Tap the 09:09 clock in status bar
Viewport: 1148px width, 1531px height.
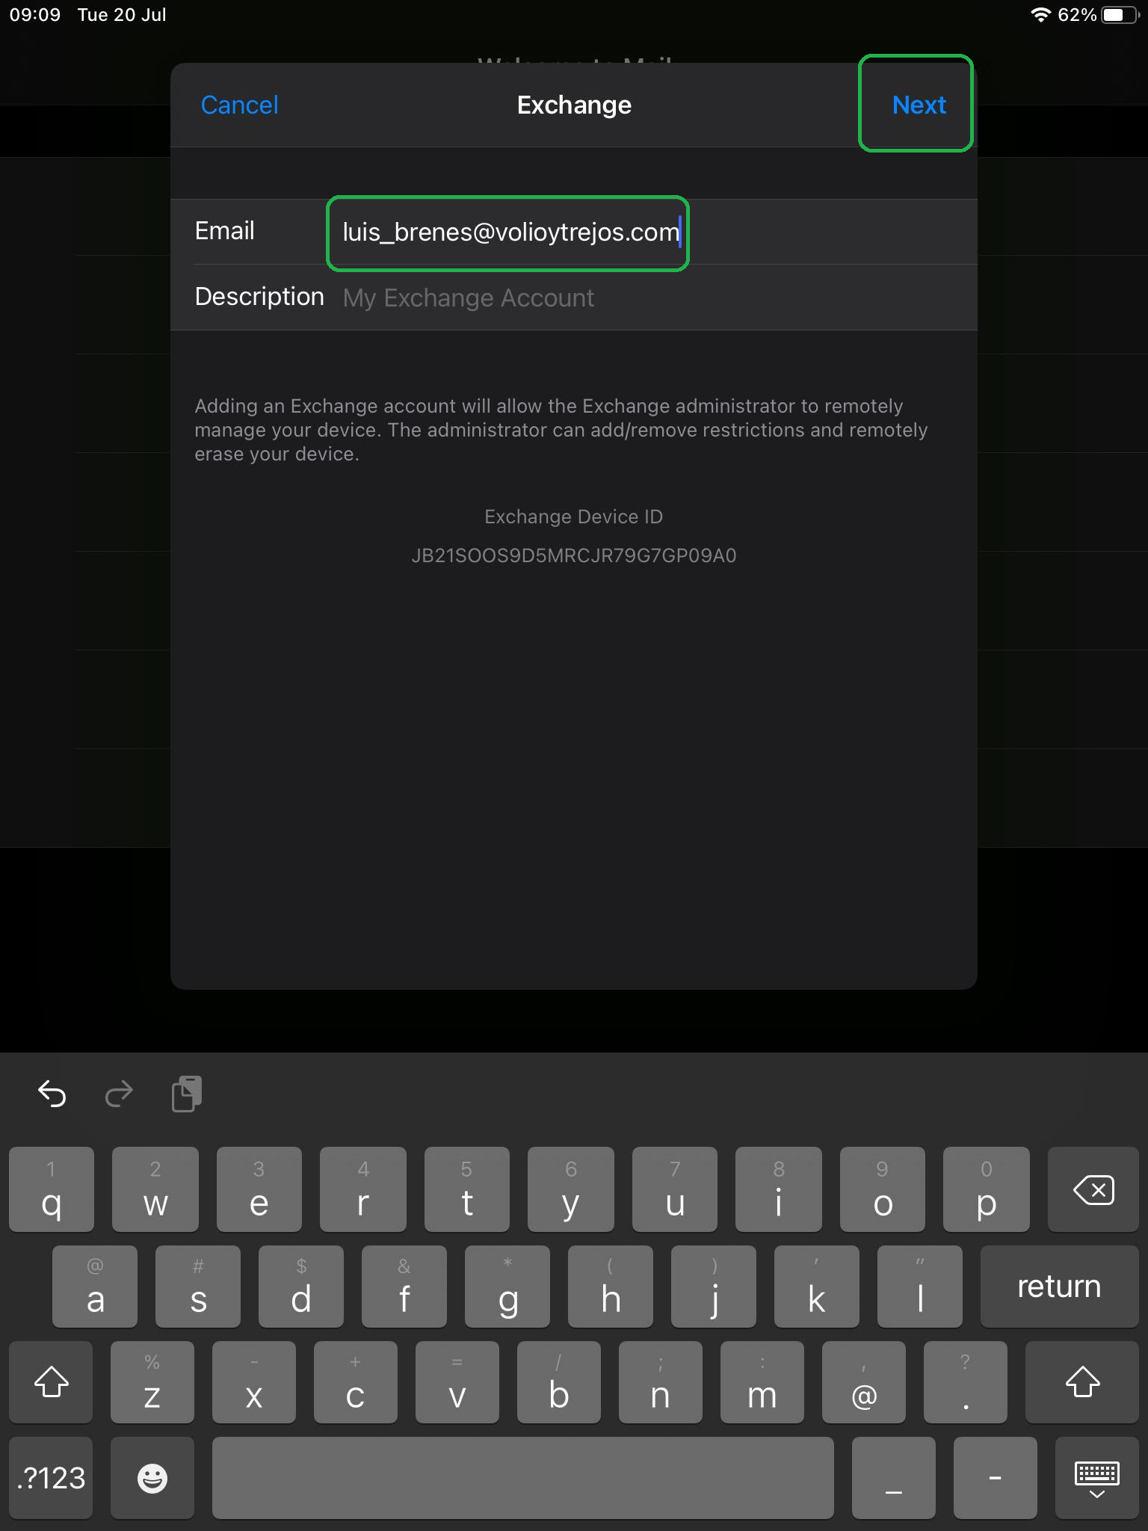(35, 15)
